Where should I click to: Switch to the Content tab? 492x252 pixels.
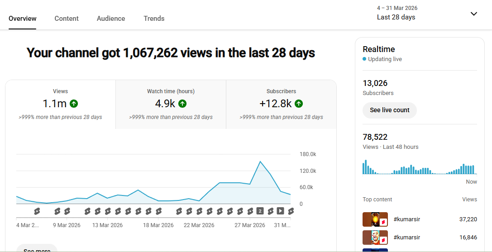[x=67, y=19]
